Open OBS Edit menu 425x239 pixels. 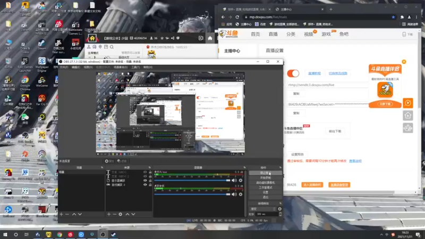[76, 67]
